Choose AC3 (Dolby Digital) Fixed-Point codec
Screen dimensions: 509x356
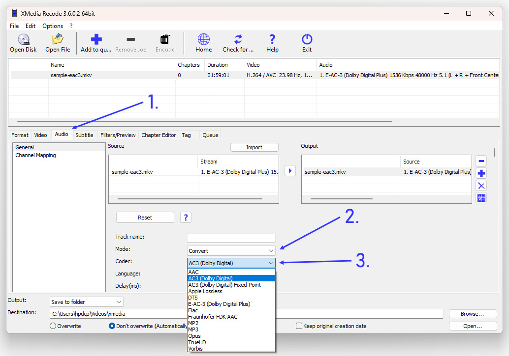coord(231,285)
